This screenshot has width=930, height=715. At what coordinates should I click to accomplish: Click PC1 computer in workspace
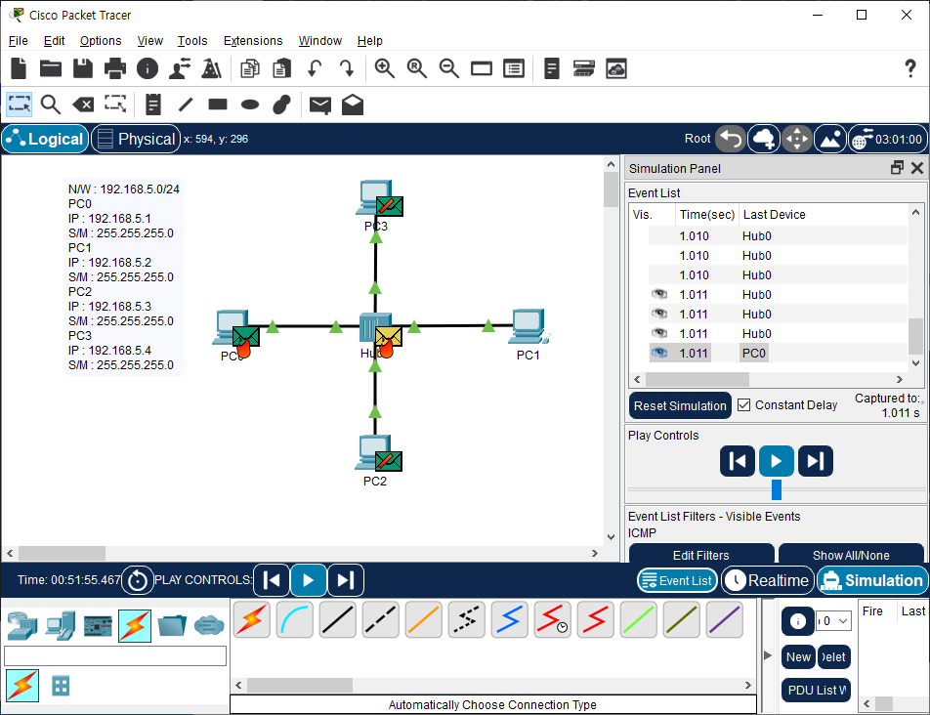point(527,326)
